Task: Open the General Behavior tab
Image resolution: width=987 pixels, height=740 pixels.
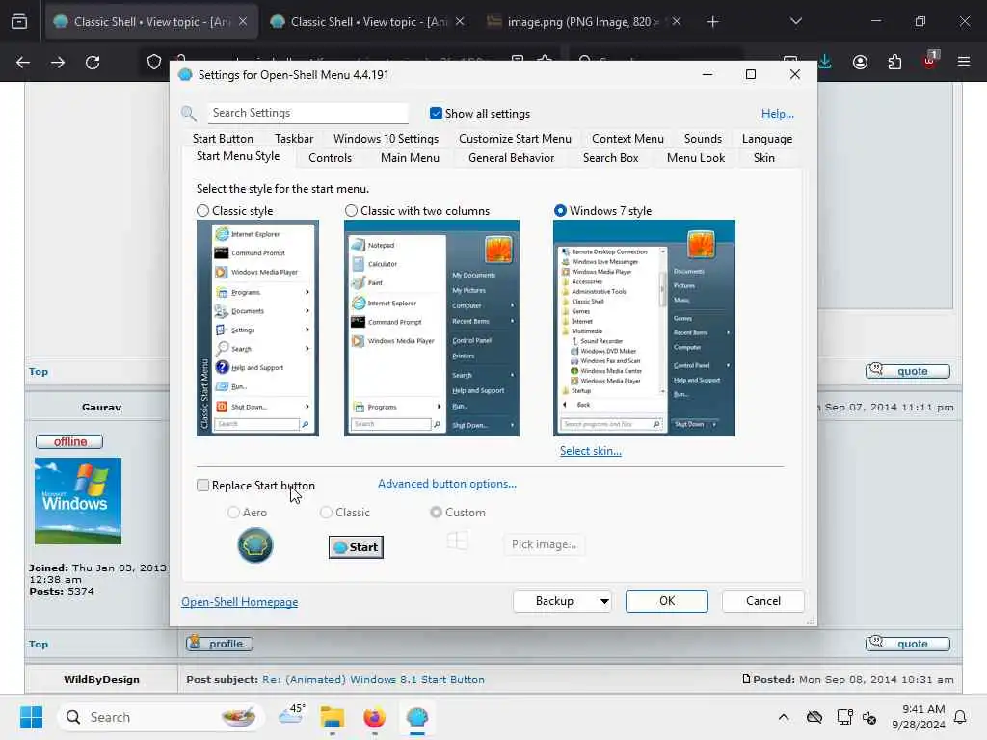Action: click(511, 158)
